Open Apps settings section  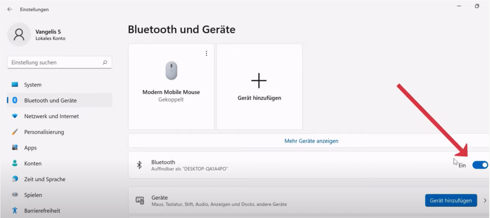coord(30,148)
